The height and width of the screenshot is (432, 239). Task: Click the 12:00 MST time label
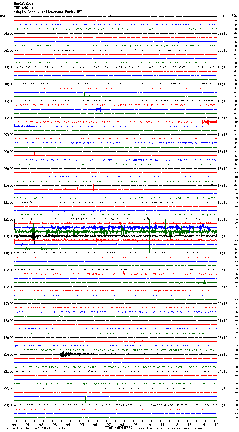click(x=9, y=219)
